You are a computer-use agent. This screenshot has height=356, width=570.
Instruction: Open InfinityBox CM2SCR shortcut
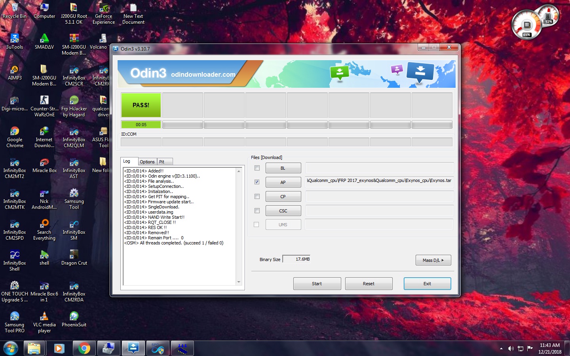point(74,75)
